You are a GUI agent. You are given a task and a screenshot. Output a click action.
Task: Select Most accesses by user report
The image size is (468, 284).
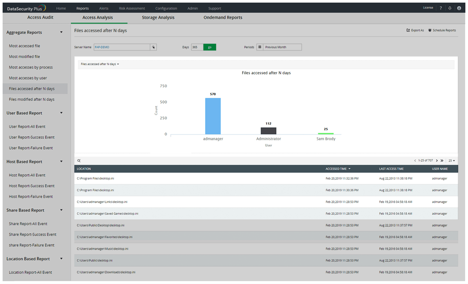point(28,78)
